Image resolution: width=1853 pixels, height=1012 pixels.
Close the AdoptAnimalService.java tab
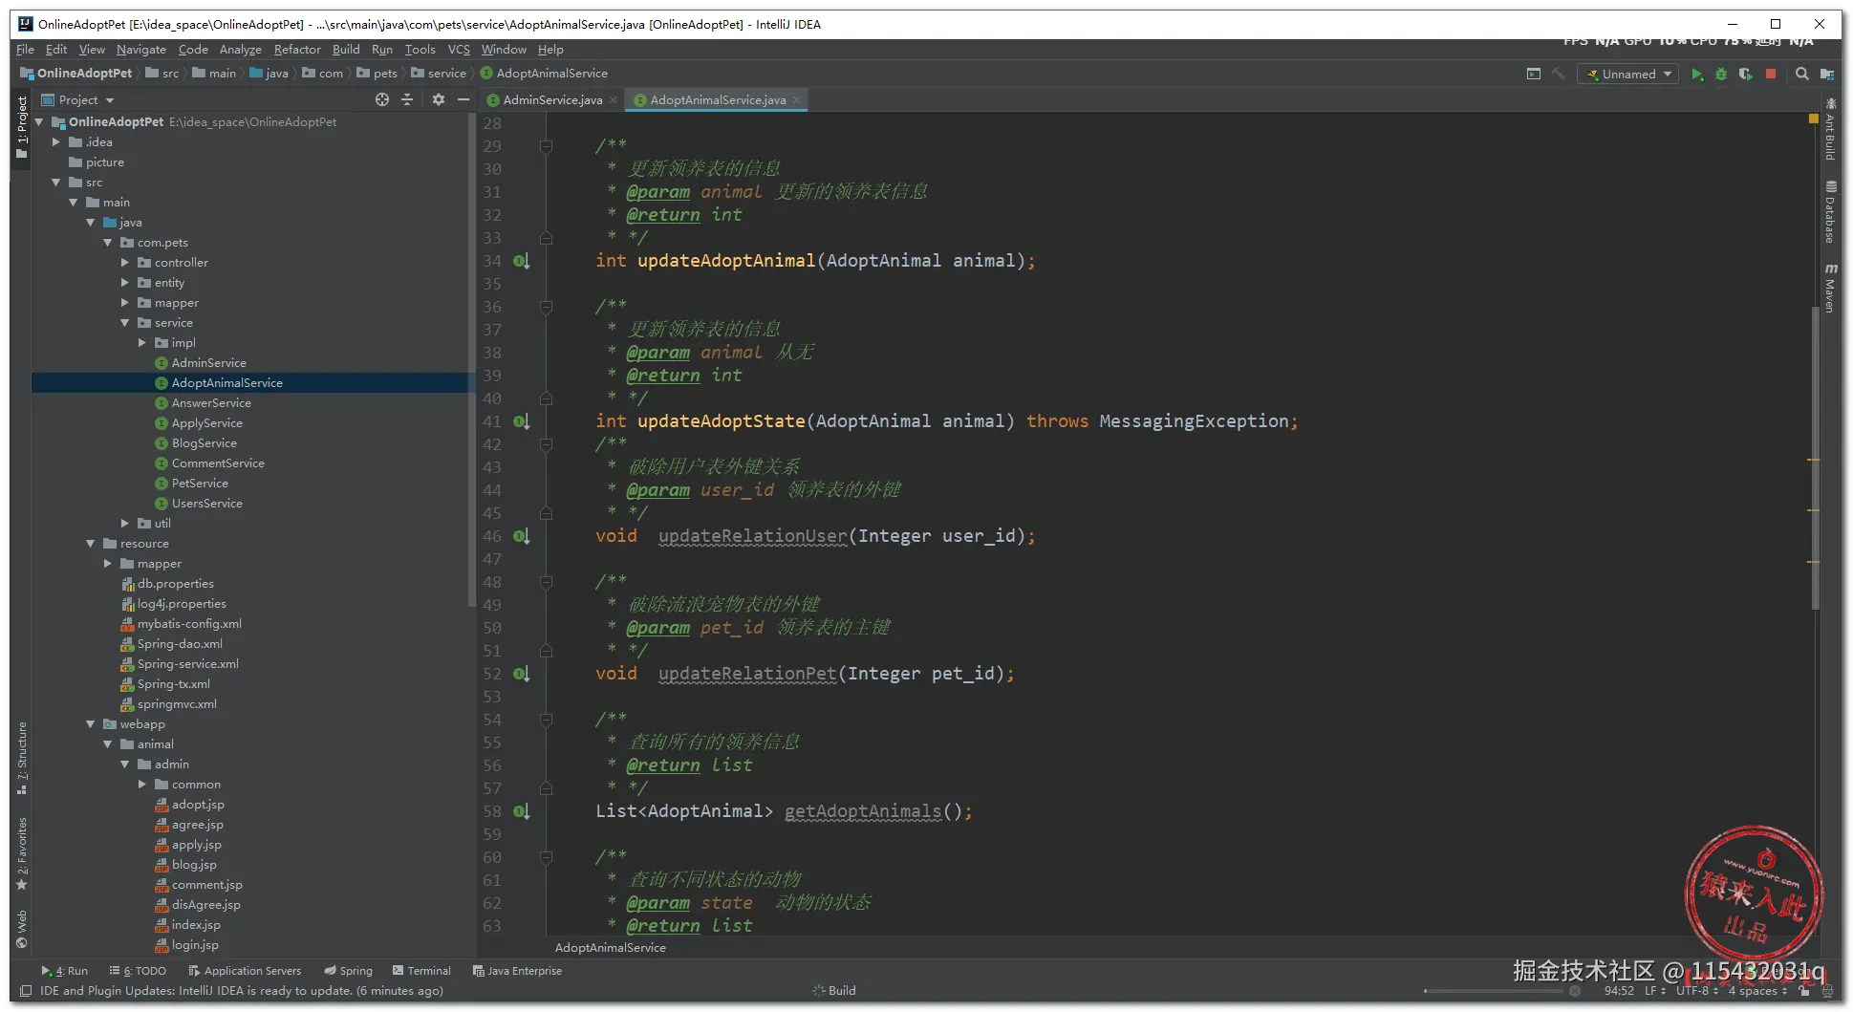[796, 99]
